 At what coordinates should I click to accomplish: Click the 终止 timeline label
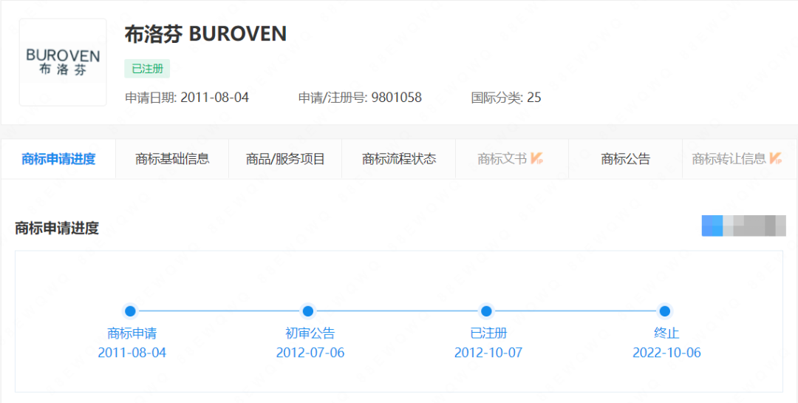pyautogui.click(x=666, y=333)
